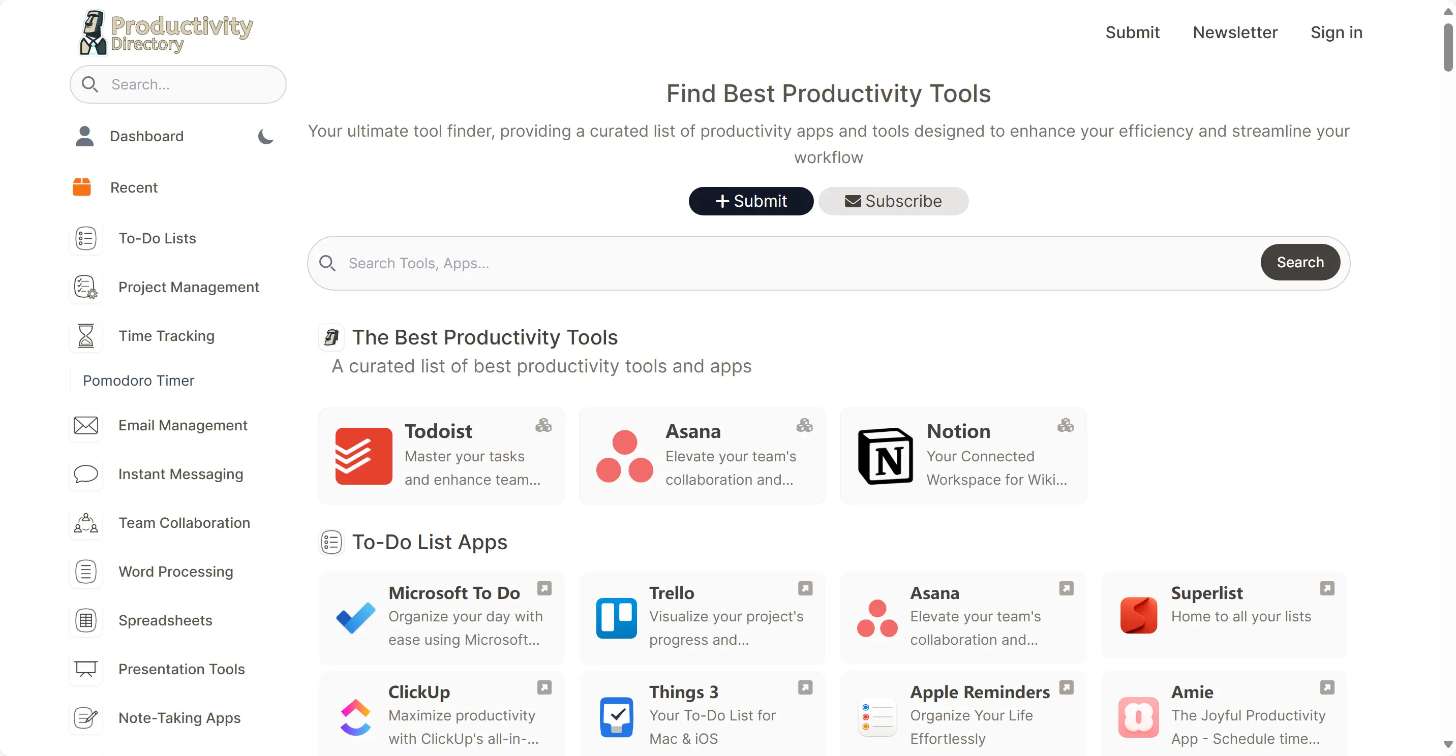The height and width of the screenshot is (756, 1456).
Task: Open To-Do Lists category link
Action: point(157,238)
